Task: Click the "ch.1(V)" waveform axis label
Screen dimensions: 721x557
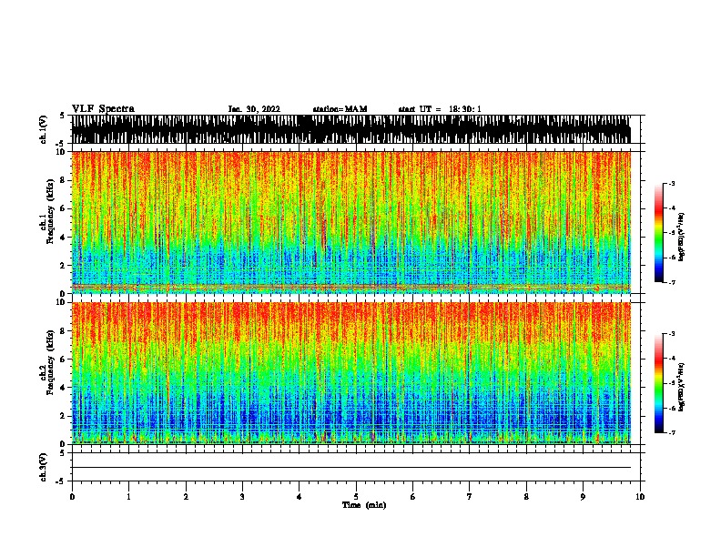Action: [43, 129]
